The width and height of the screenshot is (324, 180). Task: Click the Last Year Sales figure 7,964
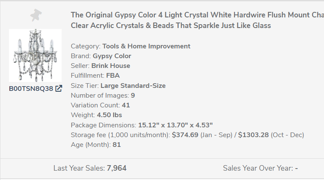pos(117,168)
